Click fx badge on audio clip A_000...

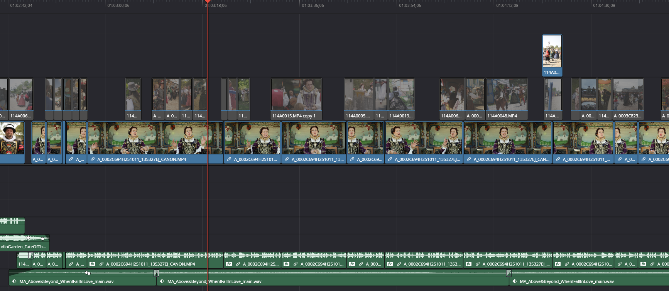[352, 264]
